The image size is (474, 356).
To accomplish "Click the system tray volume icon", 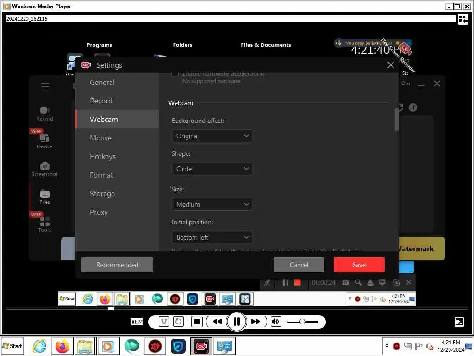I will pos(430,346).
